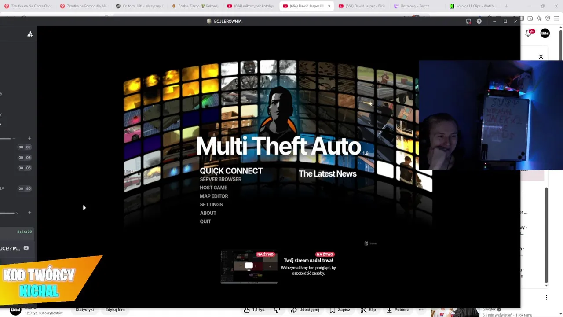Open voice channel with 00 05 counter
Viewport: 563px width, 317px height.
pos(25,168)
